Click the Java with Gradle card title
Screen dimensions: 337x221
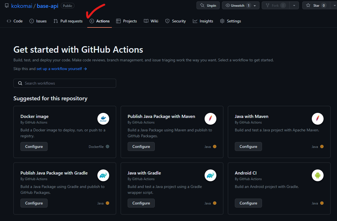click(x=144, y=173)
